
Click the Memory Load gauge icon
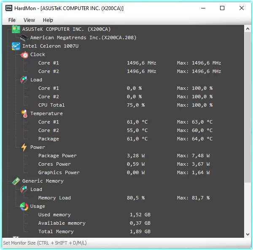click(x=24, y=189)
